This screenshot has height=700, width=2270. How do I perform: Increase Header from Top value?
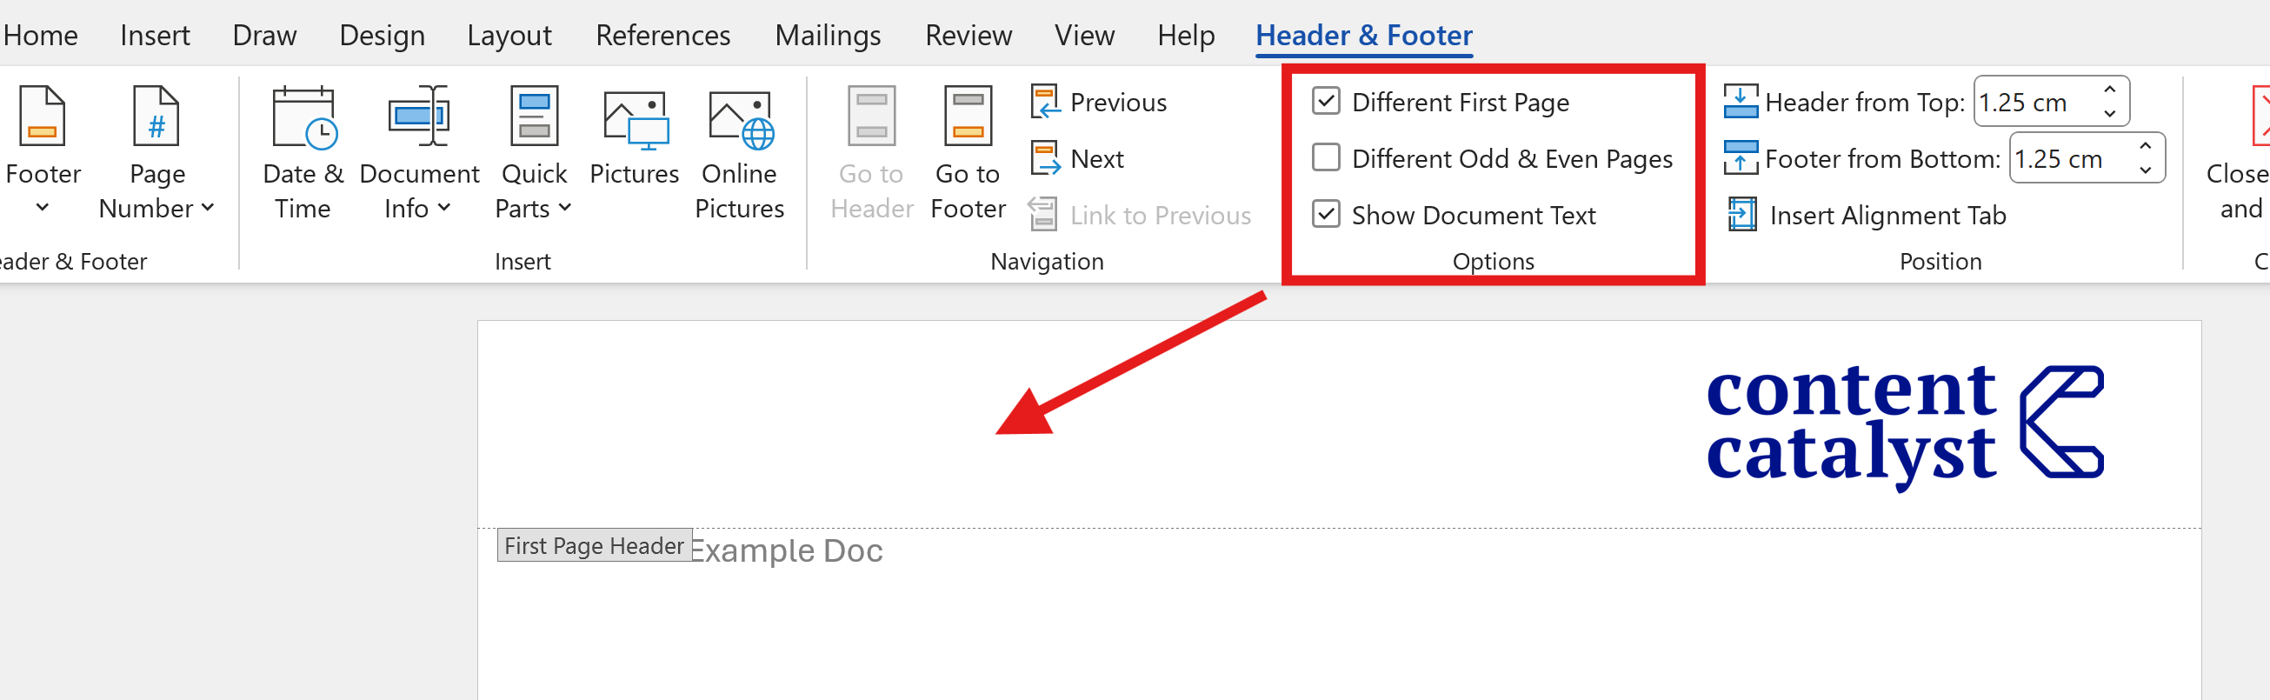(2110, 89)
